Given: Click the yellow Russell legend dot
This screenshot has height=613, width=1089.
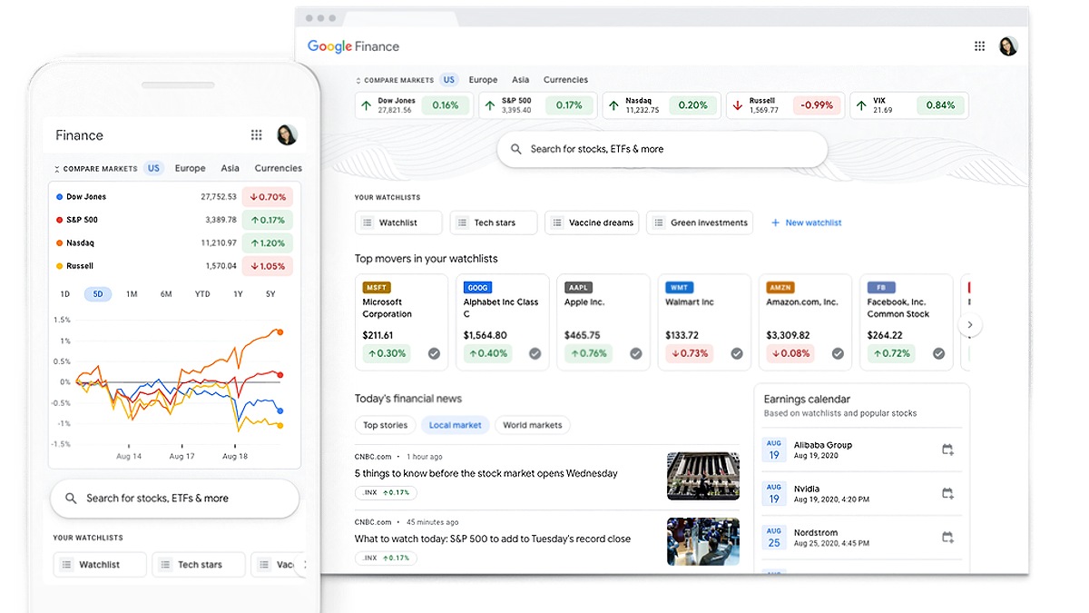Looking at the screenshot, I should pyautogui.click(x=60, y=266).
